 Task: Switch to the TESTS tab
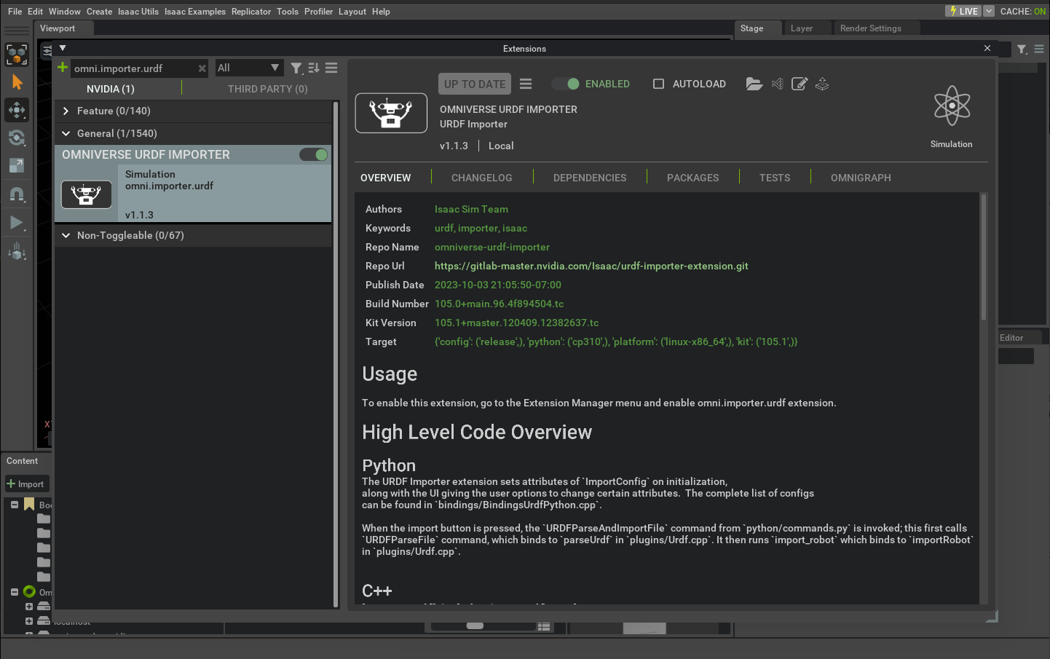(775, 178)
